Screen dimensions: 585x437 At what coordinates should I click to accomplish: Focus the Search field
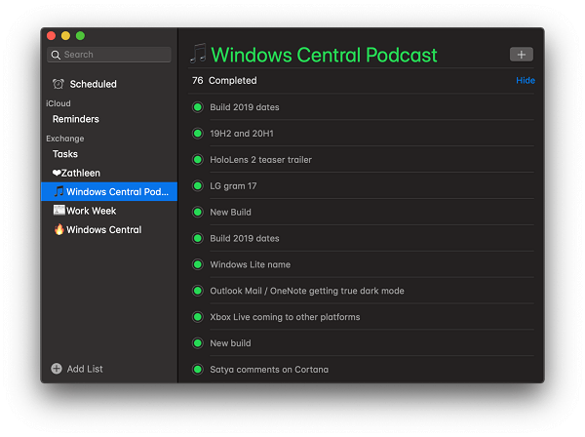[x=109, y=55]
